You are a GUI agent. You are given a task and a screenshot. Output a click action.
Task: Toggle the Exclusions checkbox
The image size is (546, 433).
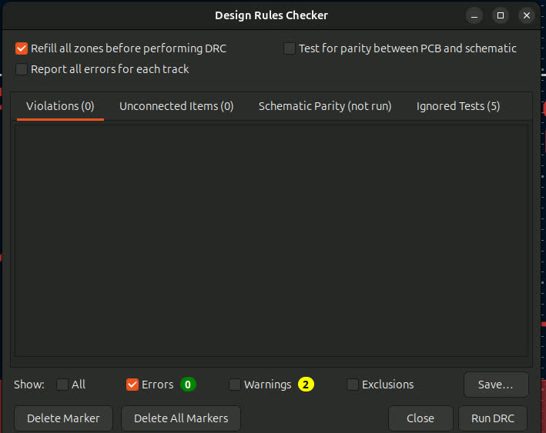click(353, 385)
